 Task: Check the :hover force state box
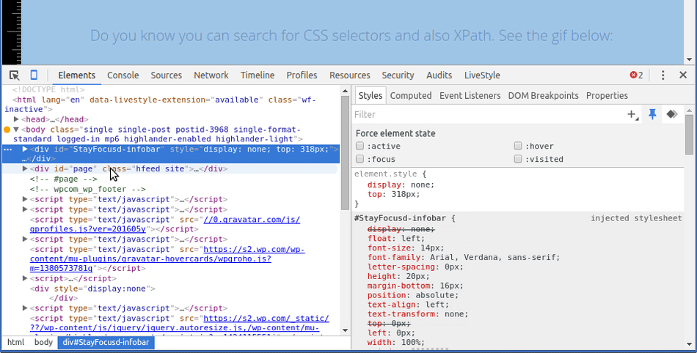click(518, 146)
